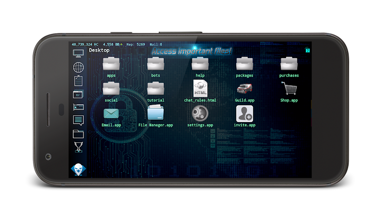Open the Guild.app van icon
386x218 pixels.
coord(244,89)
